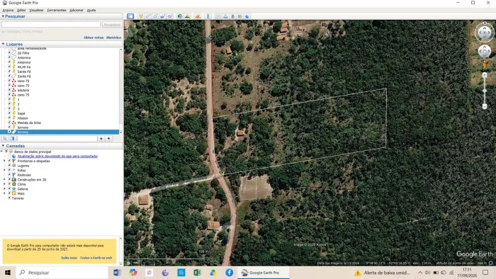Click the filter field below Lugares list
496x279 pixels.
(x=57, y=138)
